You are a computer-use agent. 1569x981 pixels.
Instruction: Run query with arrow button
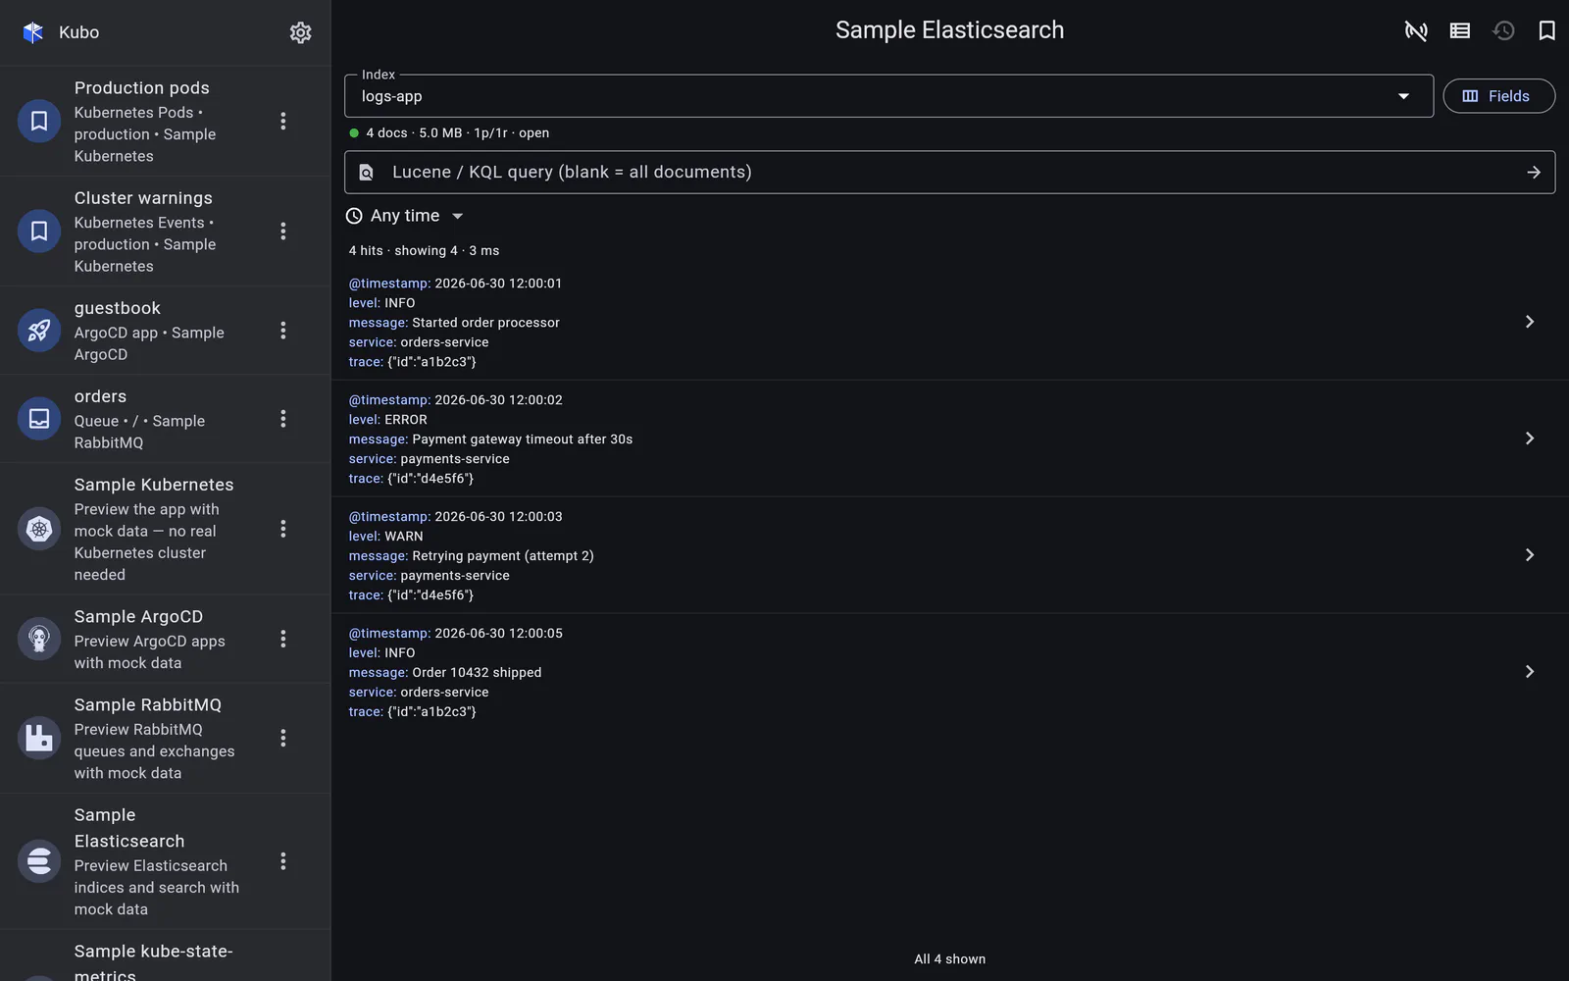(x=1534, y=173)
